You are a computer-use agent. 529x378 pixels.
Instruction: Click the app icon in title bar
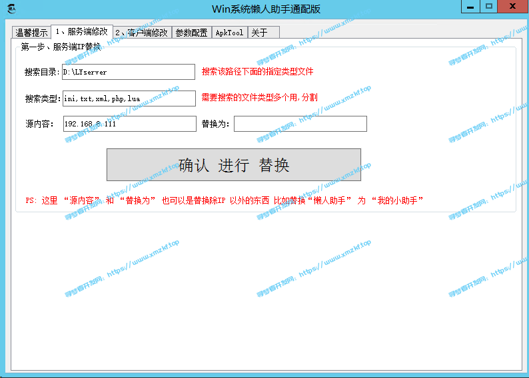(x=11, y=9)
